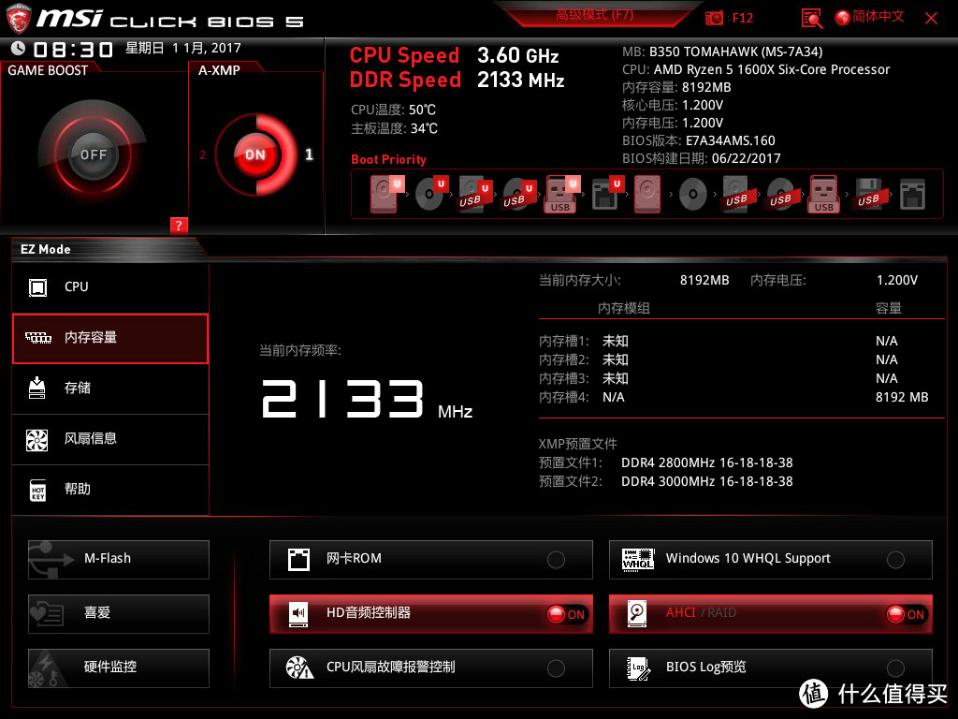Click the MB: B350 TOMAHAWK (MS-7A34) line
The width and height of the screenshot is (958, 719).
tap(722, 52)
